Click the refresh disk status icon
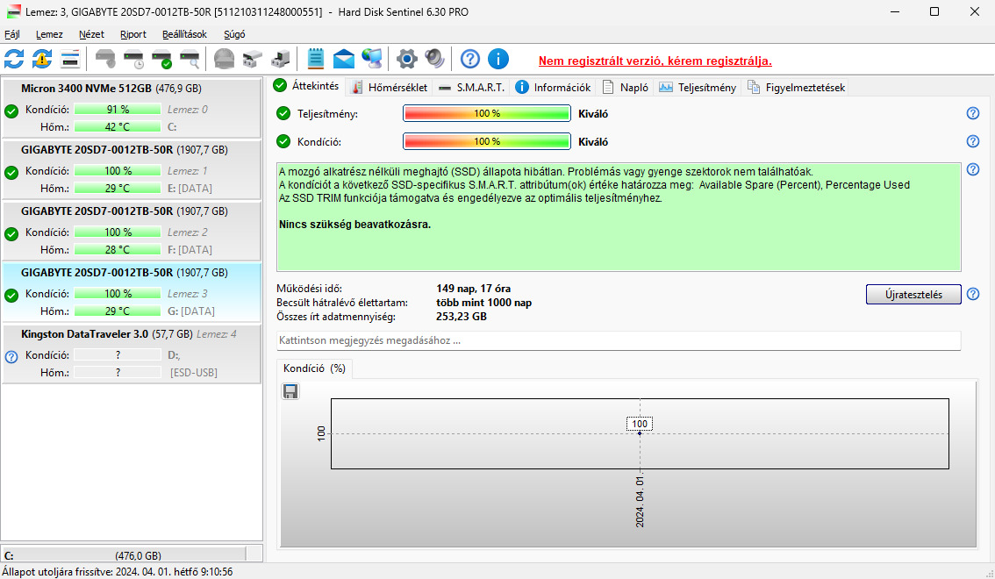Image resolution: width=995 pixels, height=579 pixels. tap(14, 59)
